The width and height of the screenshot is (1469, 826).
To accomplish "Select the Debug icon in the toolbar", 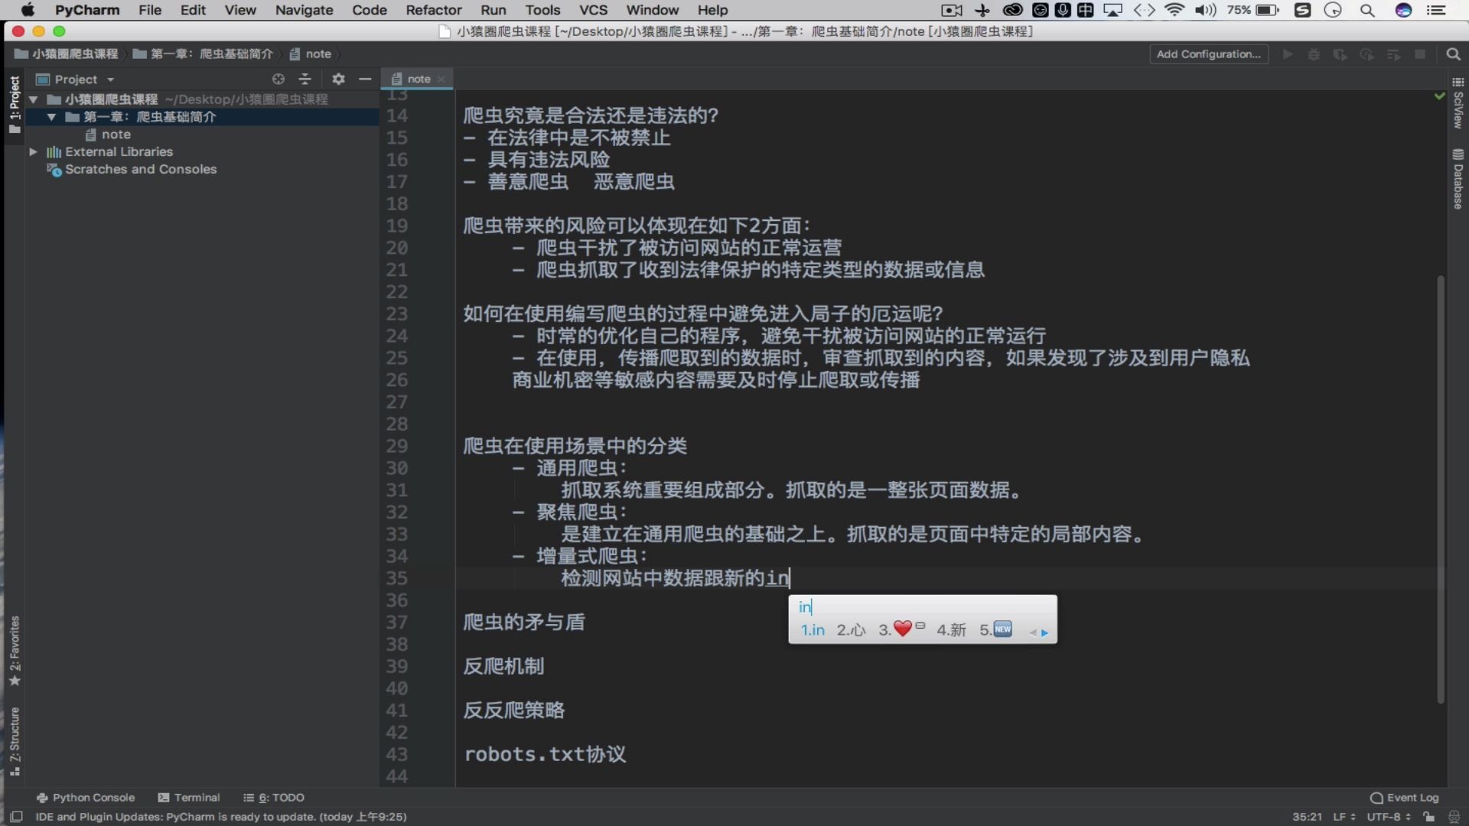I will pos(1313,54).
